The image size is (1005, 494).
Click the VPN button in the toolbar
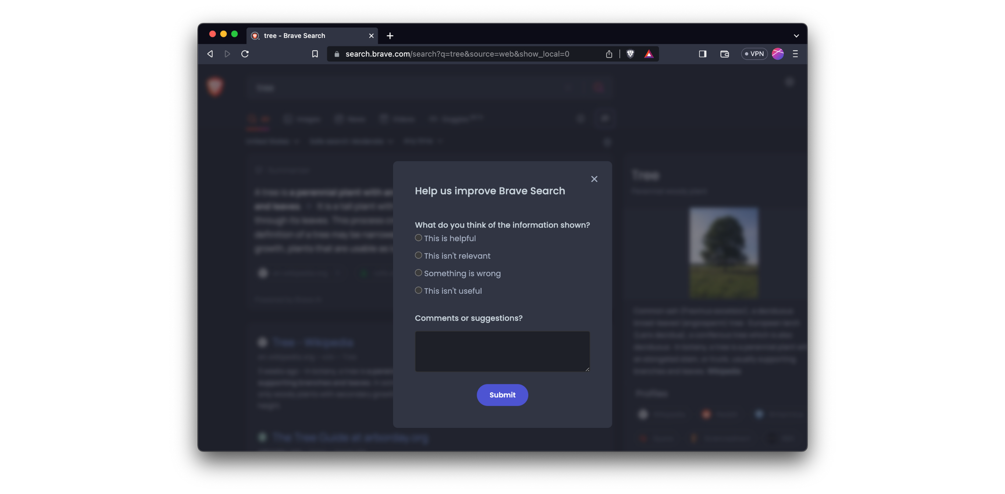click(x=754, y=54)
